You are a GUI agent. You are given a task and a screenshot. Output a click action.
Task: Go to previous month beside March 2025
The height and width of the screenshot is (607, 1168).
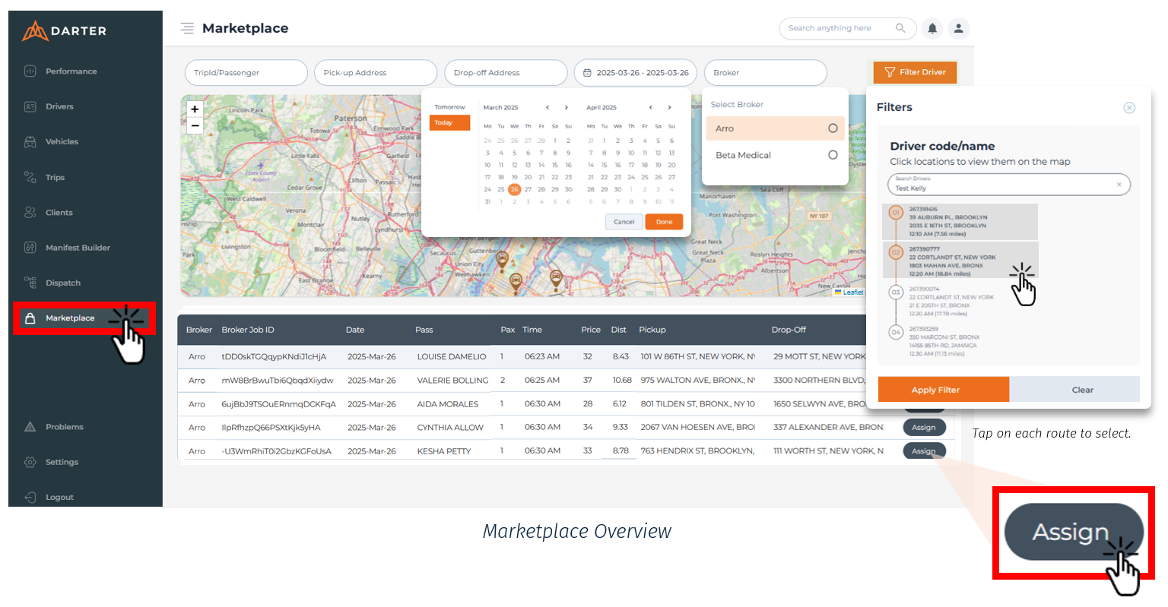547,107
